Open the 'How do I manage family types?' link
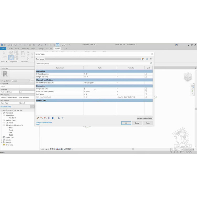197x197 pixels. click(x=44, y=123)
